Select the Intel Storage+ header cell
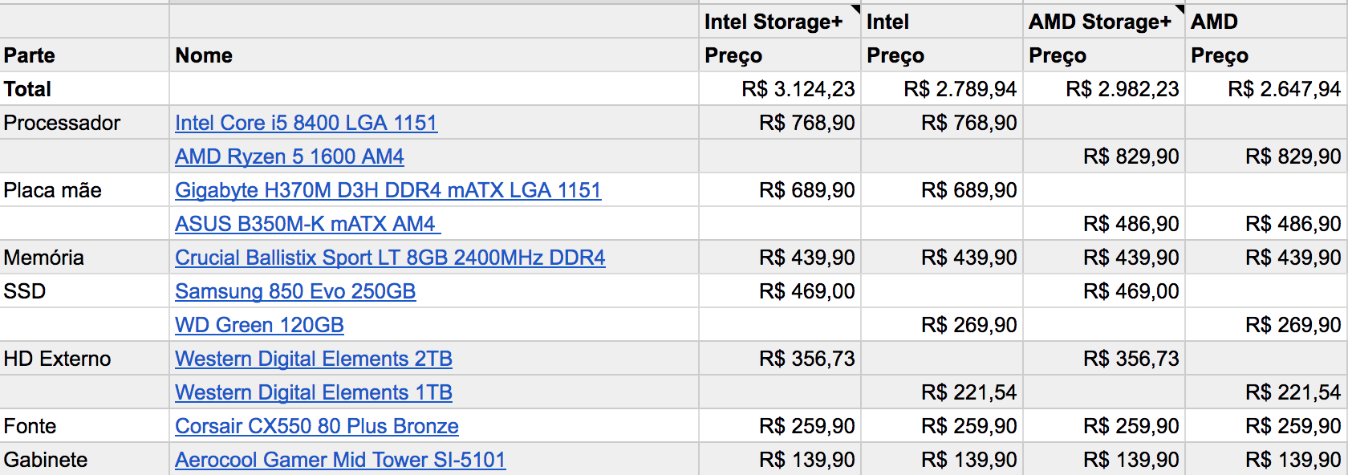The height and width of the screenshot is (475, 1348). 779,22
